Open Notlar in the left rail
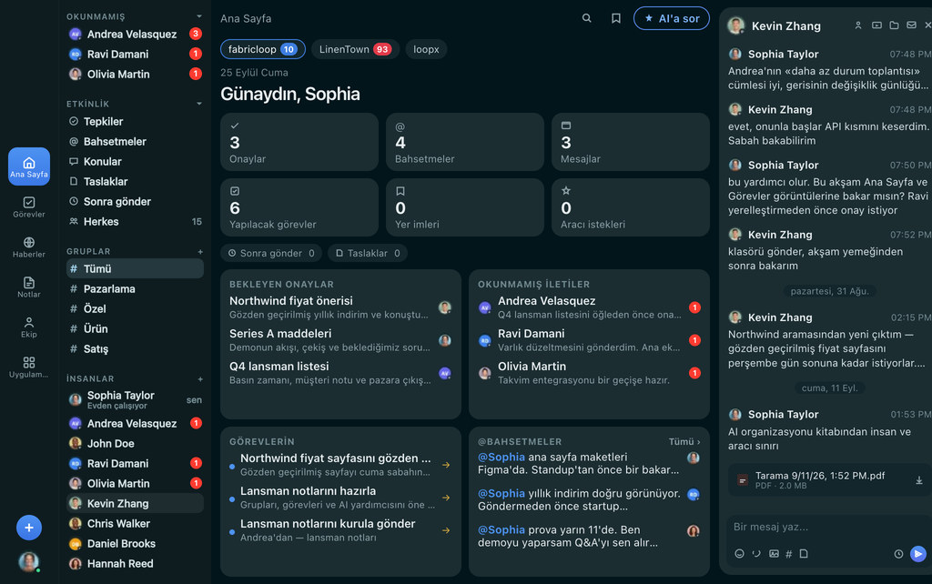932x584 pixels. coord(28,287)
